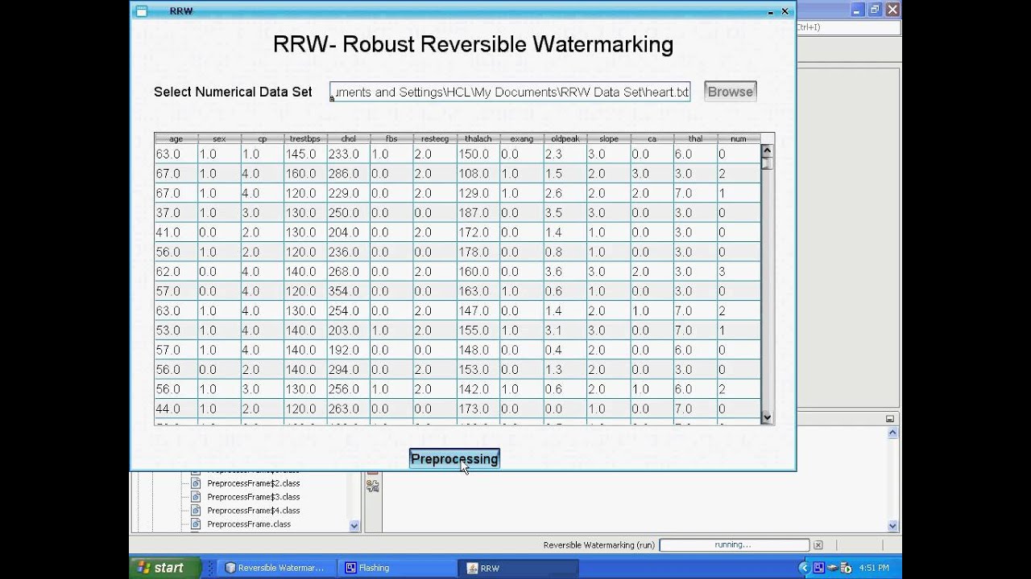The height and width of the screenshot is (579, 1031).
Task: Click the red icon above the tools icon
Action: click(373, 473)
